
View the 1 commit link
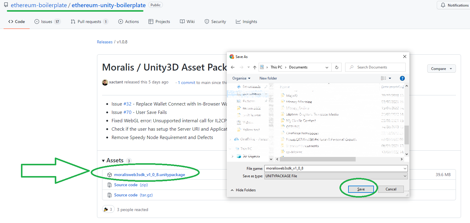pyautogui.click(x=187, y=83)
